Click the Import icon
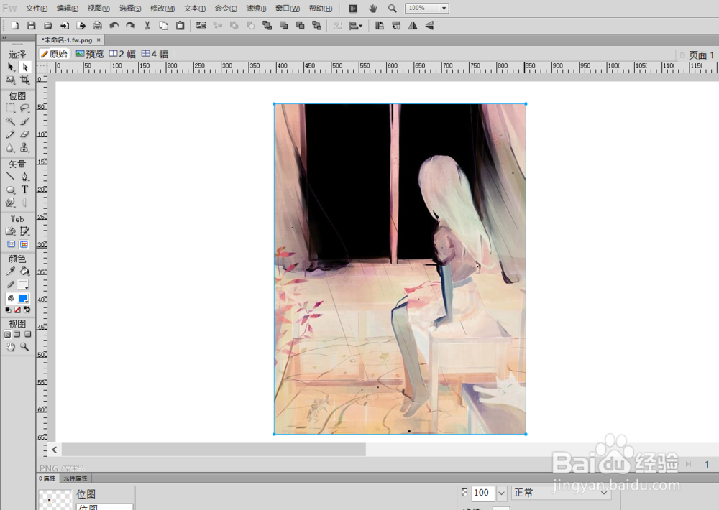This screenshot has width=719, height=510. tap(64, 26)
